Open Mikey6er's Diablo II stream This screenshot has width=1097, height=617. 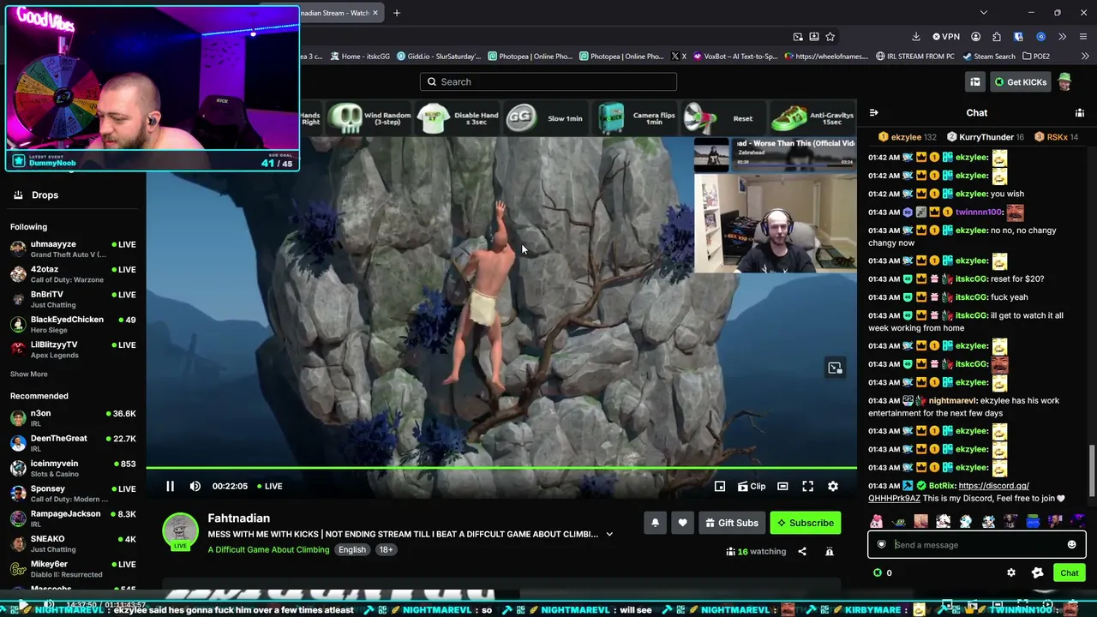[73, 568]
